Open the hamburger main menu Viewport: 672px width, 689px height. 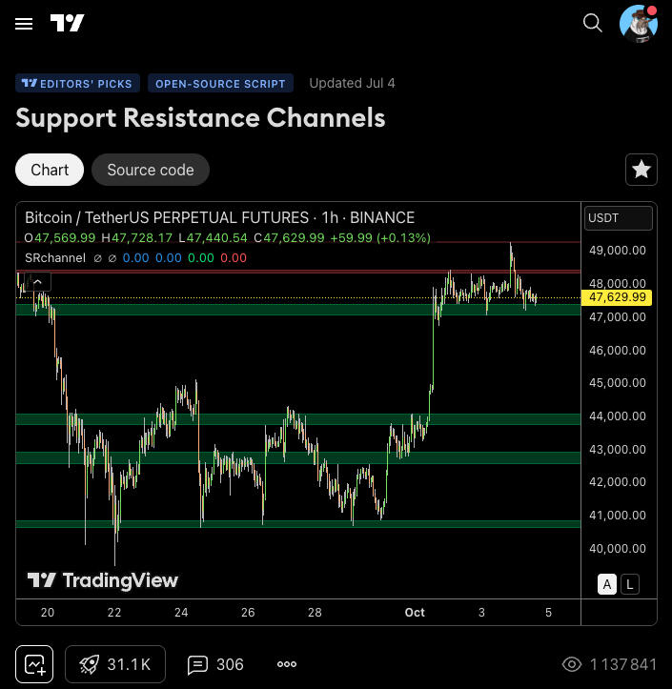click(x=24, y=24)
